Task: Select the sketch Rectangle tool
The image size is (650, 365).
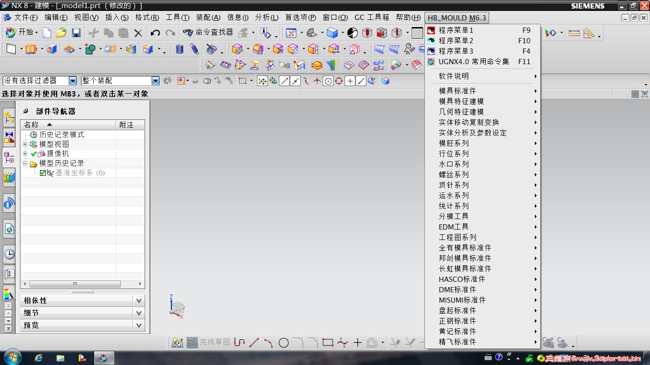Action: tap(327, 342)
